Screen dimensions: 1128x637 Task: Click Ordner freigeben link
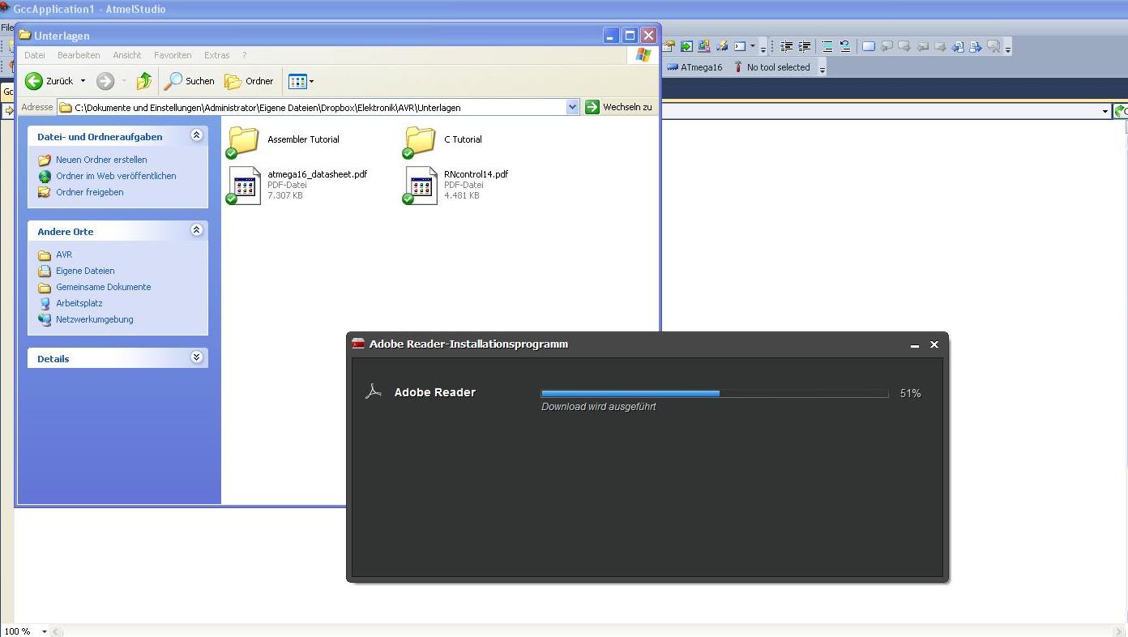pos(90,192)
